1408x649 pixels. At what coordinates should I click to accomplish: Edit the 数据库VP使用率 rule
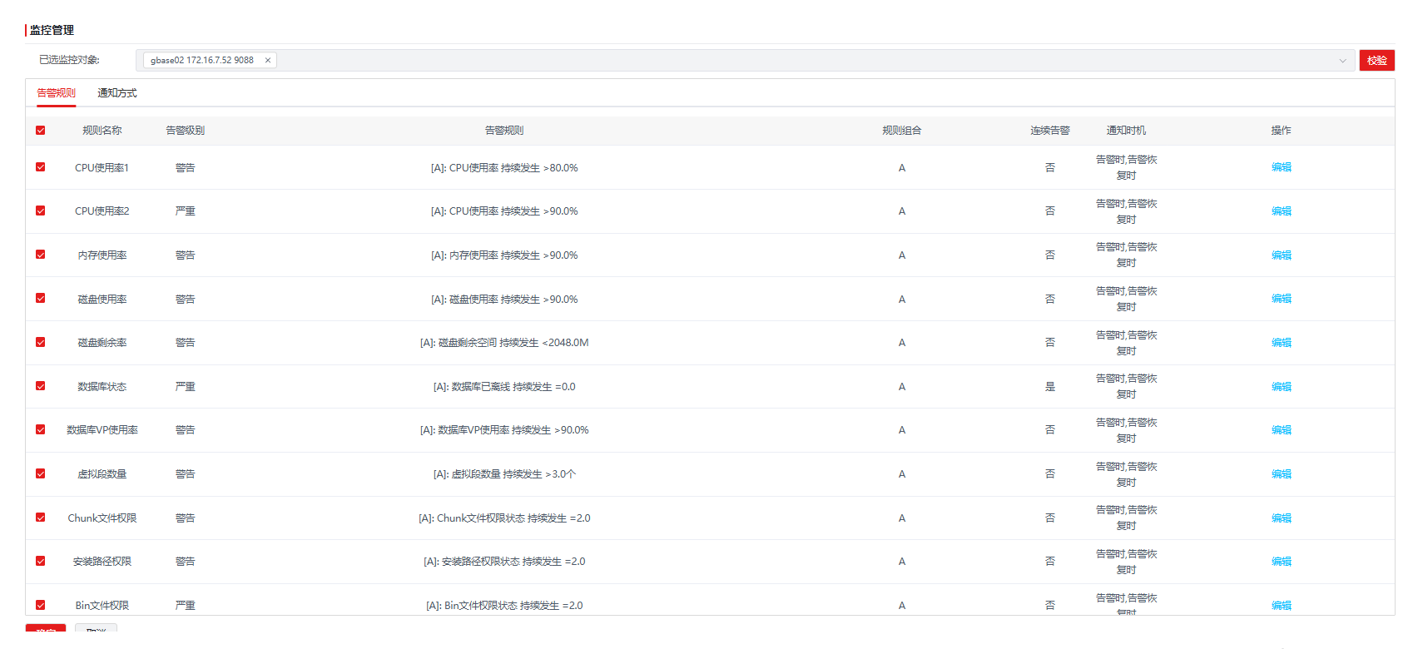pos(1281,430)
